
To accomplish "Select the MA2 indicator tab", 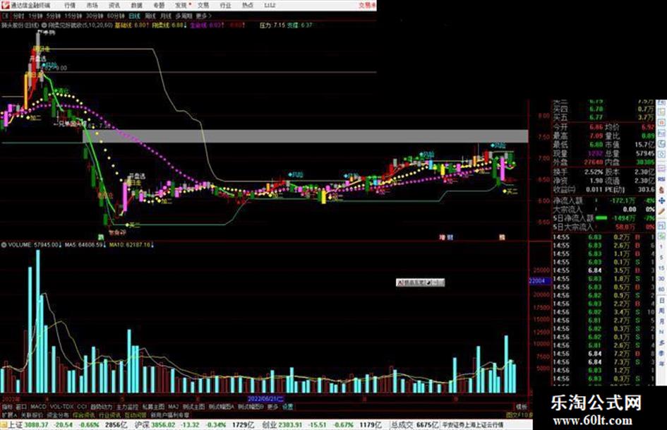I will pyautogui.click(x=173, y=407).
